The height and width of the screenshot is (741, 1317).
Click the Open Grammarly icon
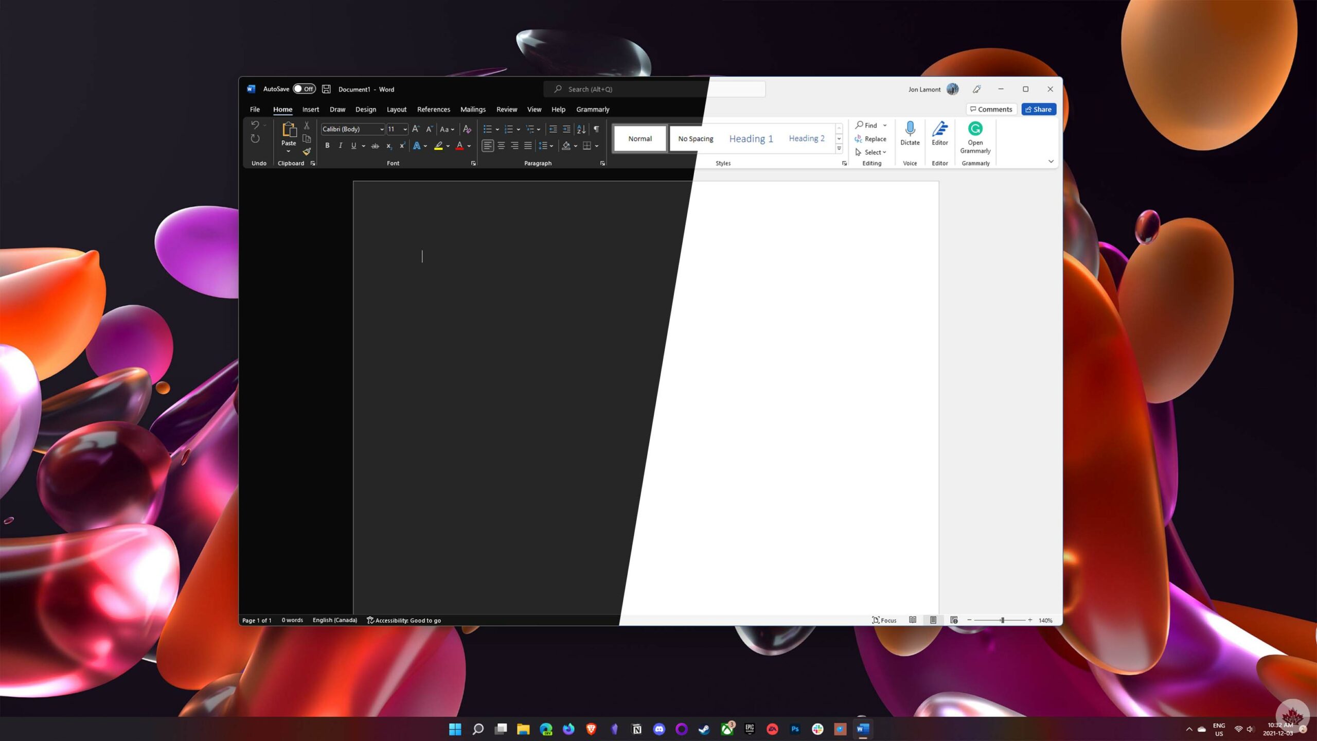point(975,129)
